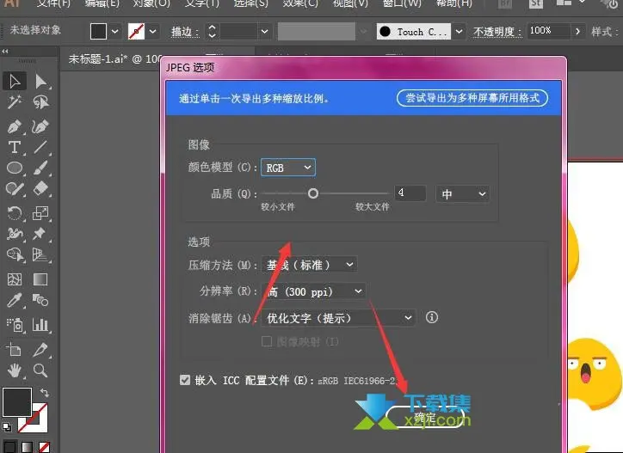Click the default fill and stroke icon
This screenshot has width=623, height=453.
tap(6, 427)
